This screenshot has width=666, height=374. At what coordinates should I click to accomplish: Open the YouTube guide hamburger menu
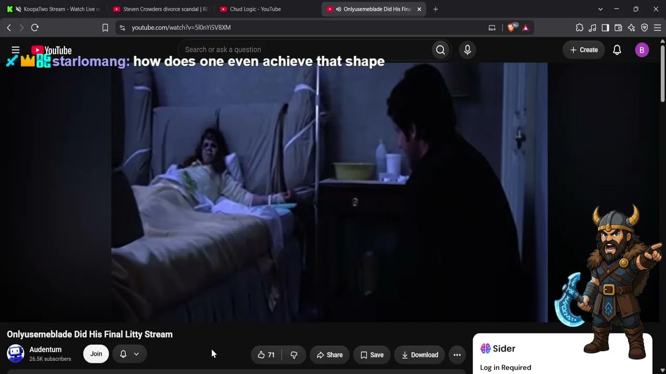(x=16, y=50)
